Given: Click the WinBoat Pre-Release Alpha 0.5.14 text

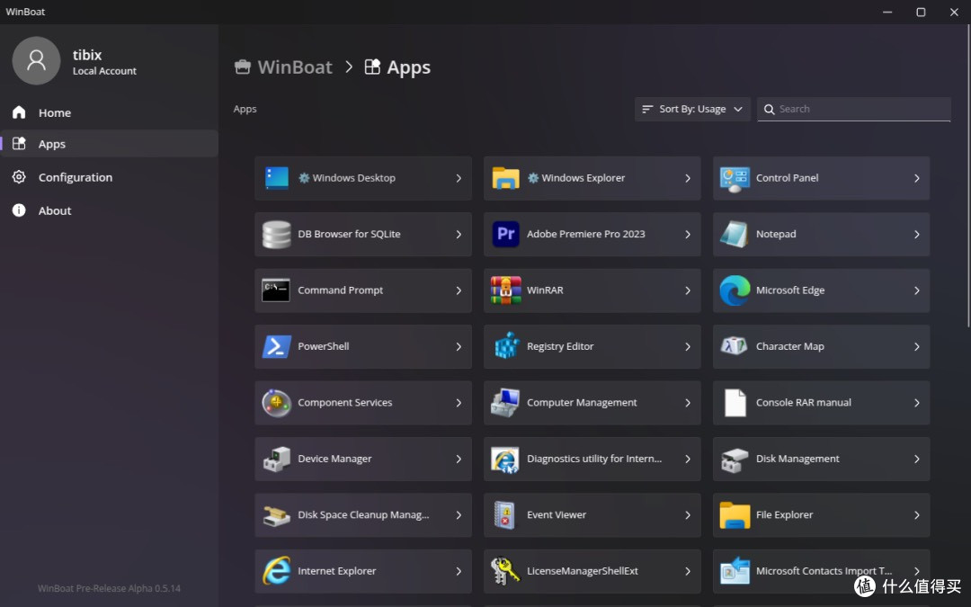Looking at the screenshot, I should (109, 588).
